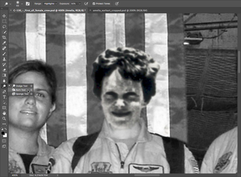Toggle airbrush build-up mode
The width and height of the screenshot is (241, 177).
pos(86,4)
